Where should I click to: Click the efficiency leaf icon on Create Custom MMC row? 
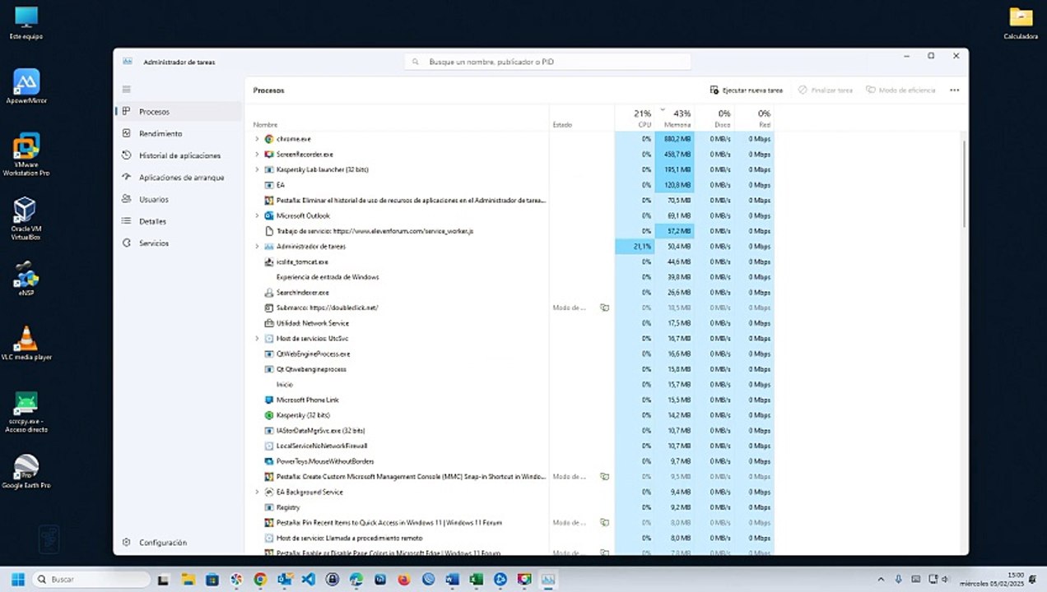click(604, 476)
